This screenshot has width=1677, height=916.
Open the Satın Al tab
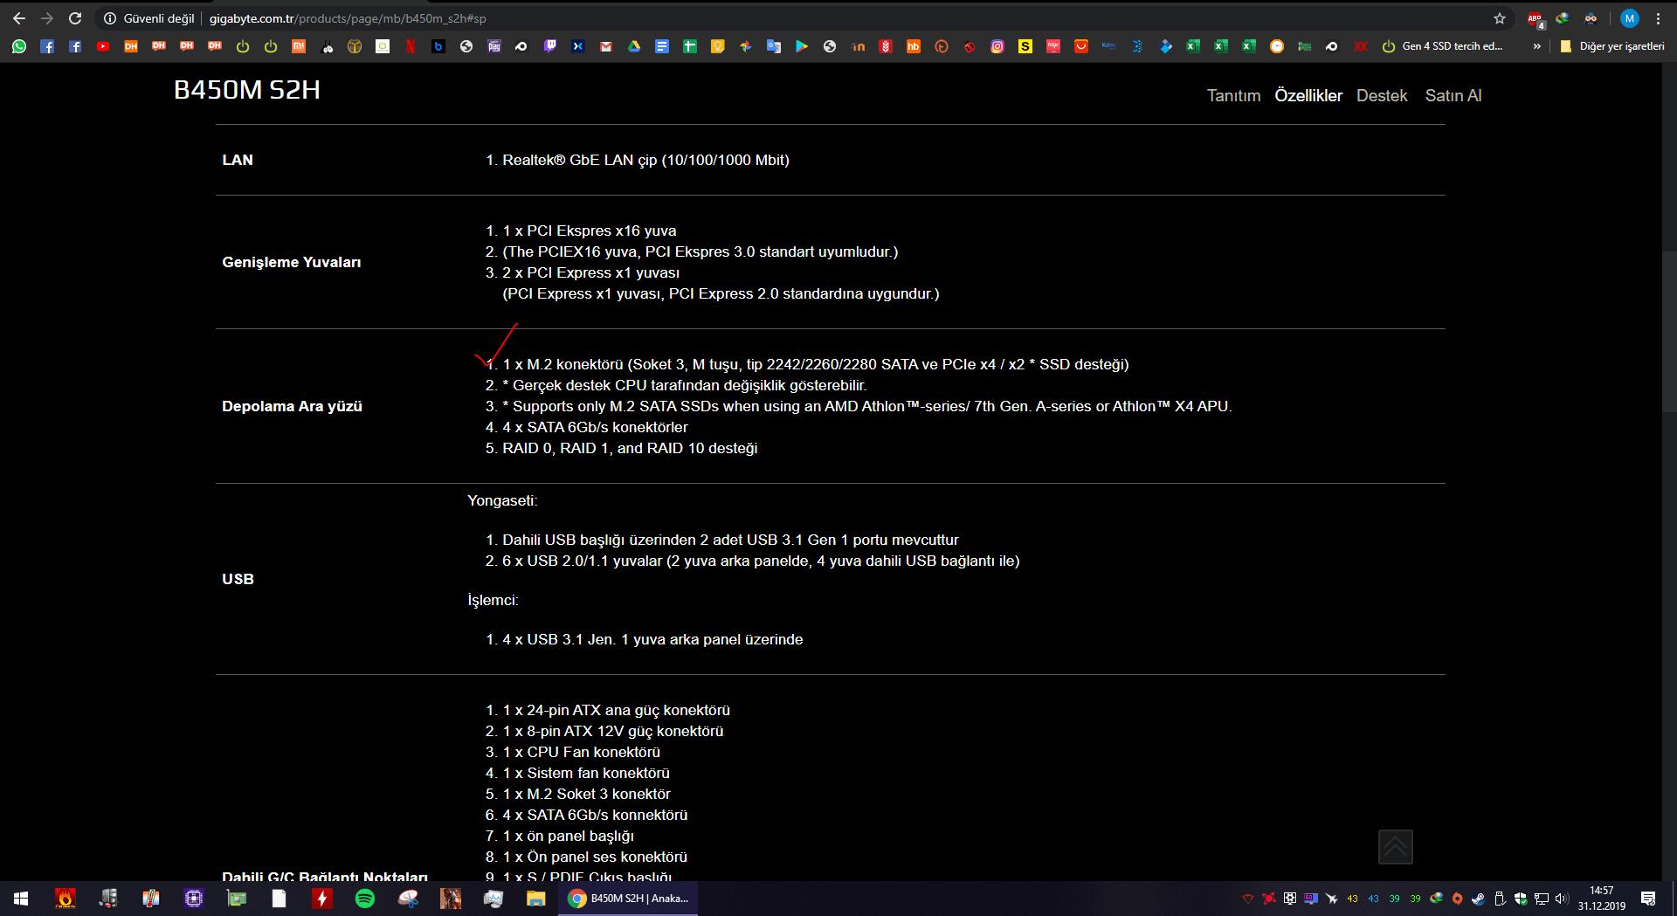coord(1453,96)
